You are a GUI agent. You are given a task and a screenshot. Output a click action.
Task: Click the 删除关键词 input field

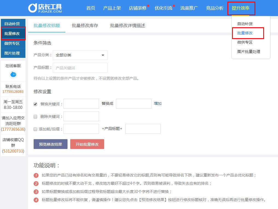tap(81, 116)
